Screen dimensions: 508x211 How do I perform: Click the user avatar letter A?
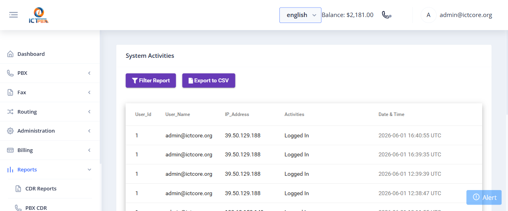click(x=428, y=15)
